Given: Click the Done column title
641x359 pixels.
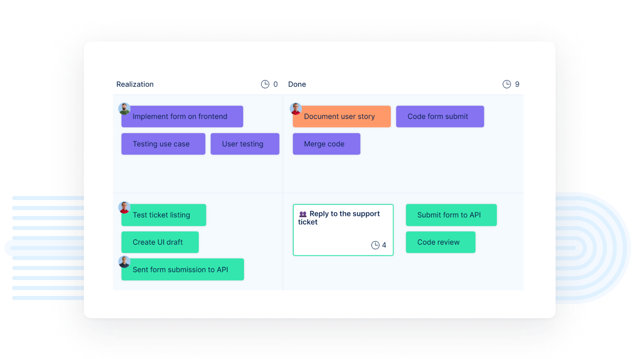Looking at the screenshot, I should (297, 84).
